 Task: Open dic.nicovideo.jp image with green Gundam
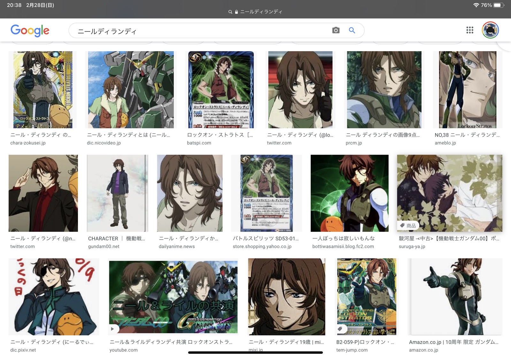click(x=131, y=90)
